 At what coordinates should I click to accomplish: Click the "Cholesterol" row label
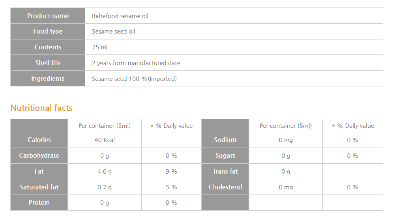tap(225, 187)
